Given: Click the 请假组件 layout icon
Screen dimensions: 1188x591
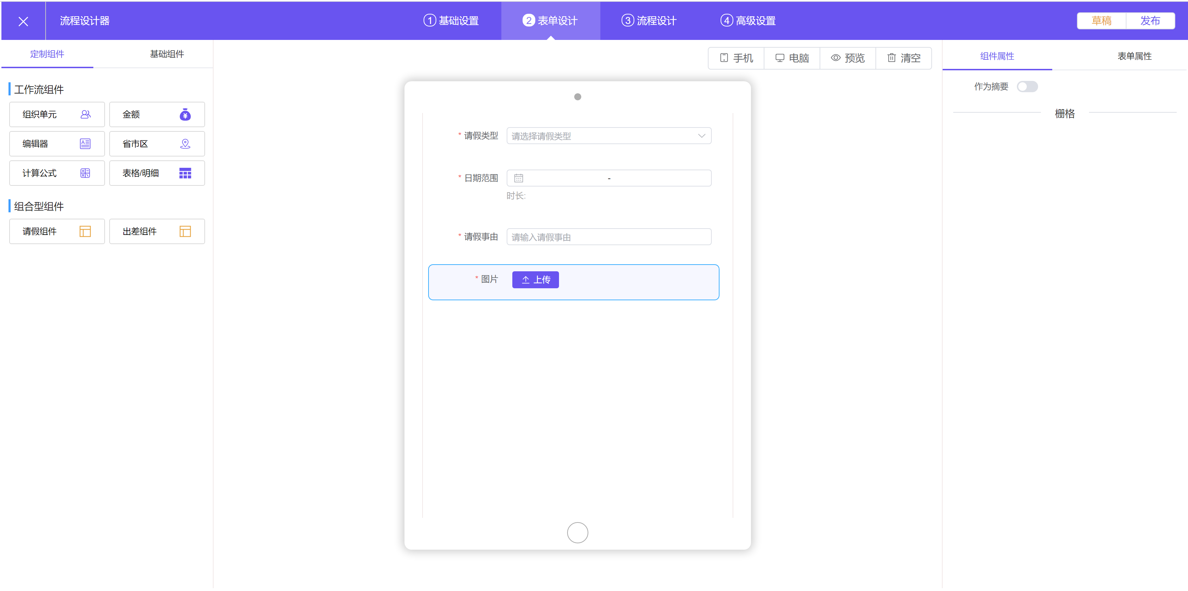Looking at the screenshot, I should click(x=85, y=231).
